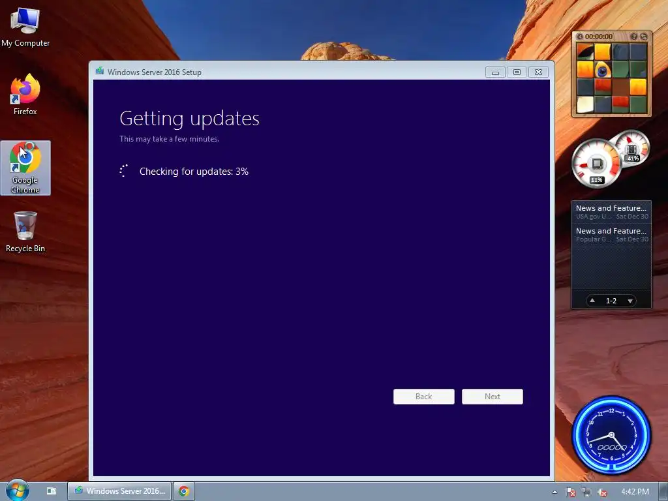Click the CPU meter gadget dial
This screenshot has width=668, height=501.
(596, 164)
